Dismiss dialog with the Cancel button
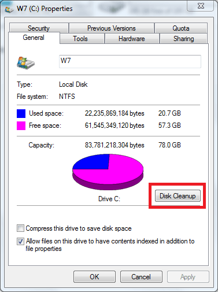Screen dimensions: 218x292 point(141,277)
